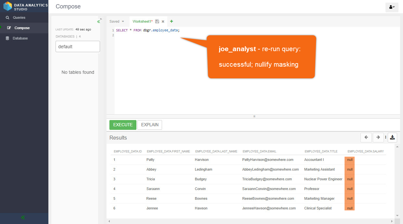The image size is (403, 224).
Task: Add a new worksheet with plus icon
Action: coord(171,21)
